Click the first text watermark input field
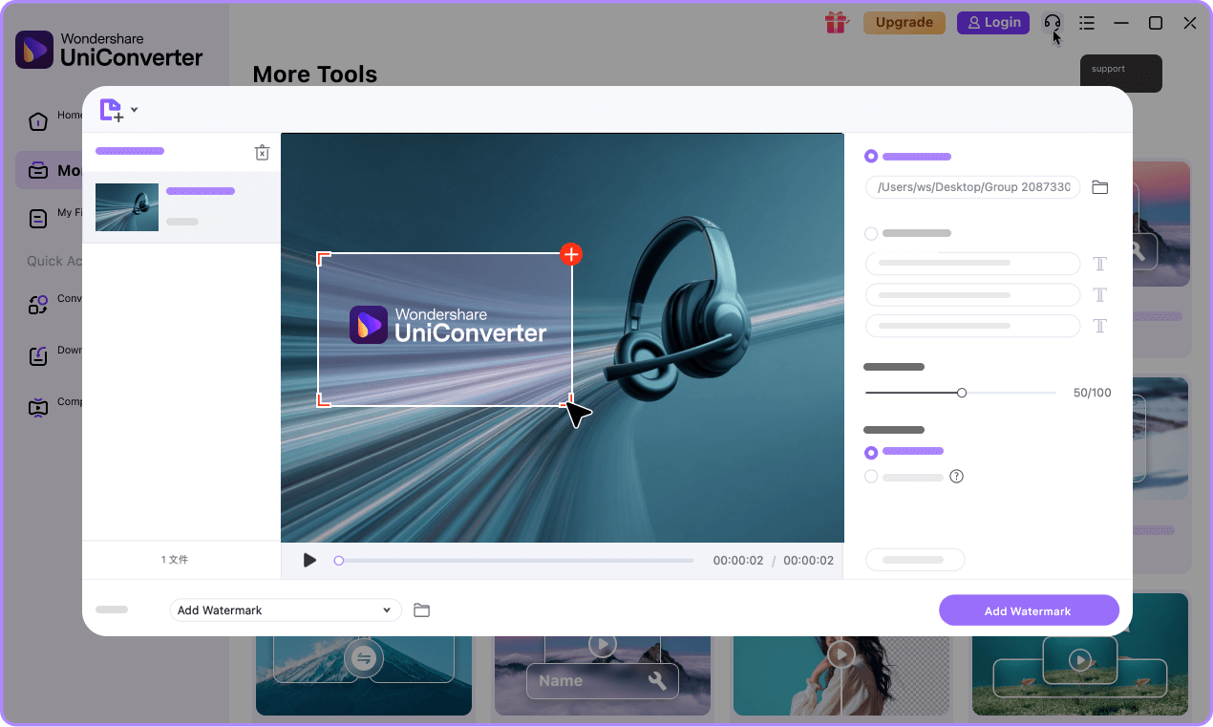This screenshot has height=727, width=1213. click(972, 263)
